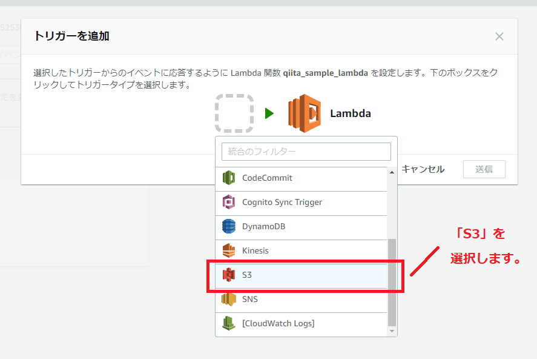Click the CodeCommit service icon
The height and width of the screenshot is (359, 537).
(x=228, y=177)
